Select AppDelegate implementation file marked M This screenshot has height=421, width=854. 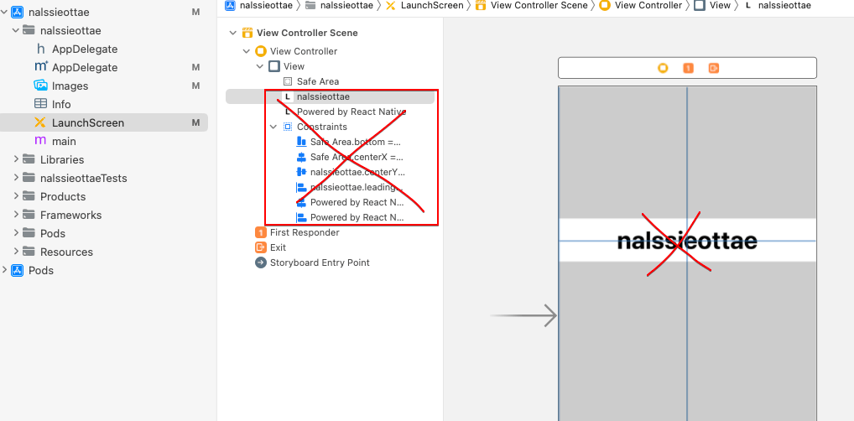pos(85,68)
